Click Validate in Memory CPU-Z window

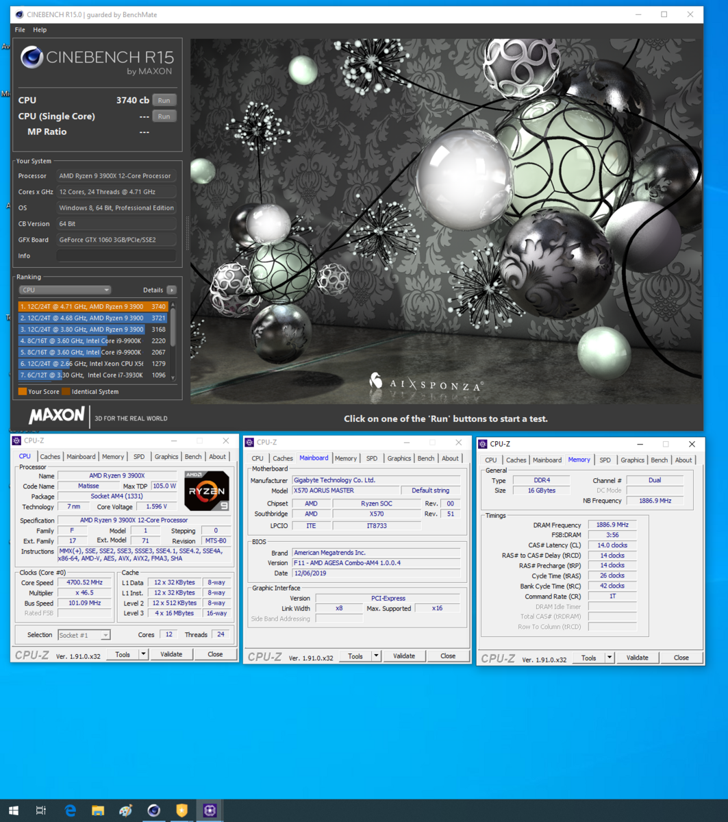tap(638, 658)
